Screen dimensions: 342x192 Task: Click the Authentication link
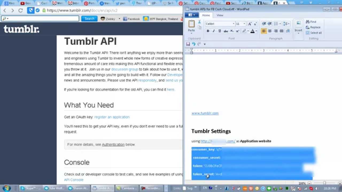(113, 145)
